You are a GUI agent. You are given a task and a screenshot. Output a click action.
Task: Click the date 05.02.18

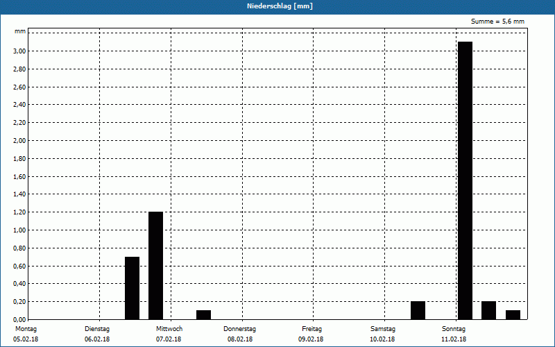click(x=26, y=339)
